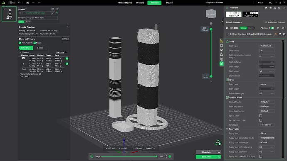Select Objects tab under Process
Screen dimensions: 287x161
pyautogui.click(x=251, y=28)
